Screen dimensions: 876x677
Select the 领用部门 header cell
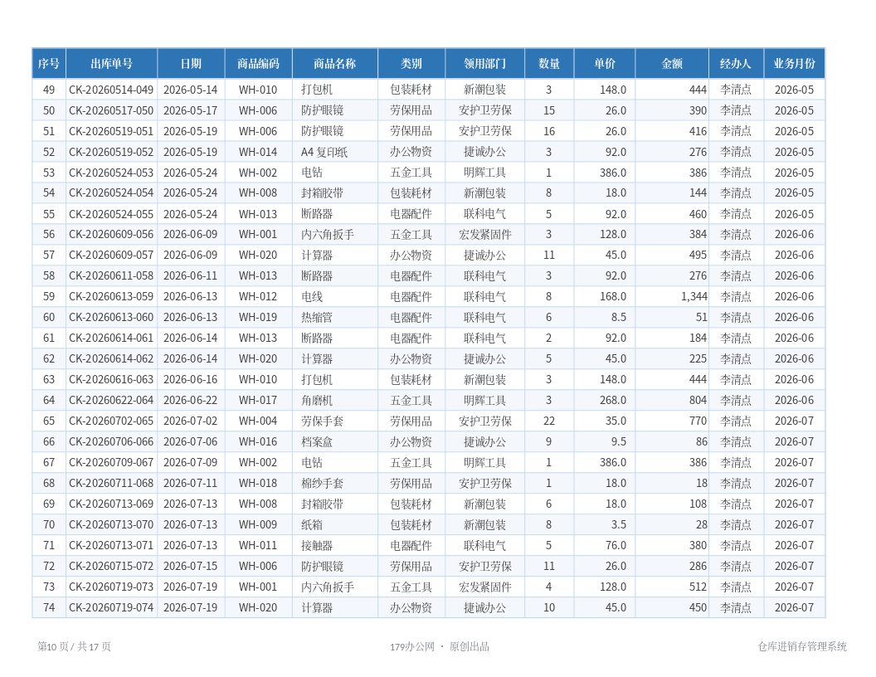click(x=485, y=64)
